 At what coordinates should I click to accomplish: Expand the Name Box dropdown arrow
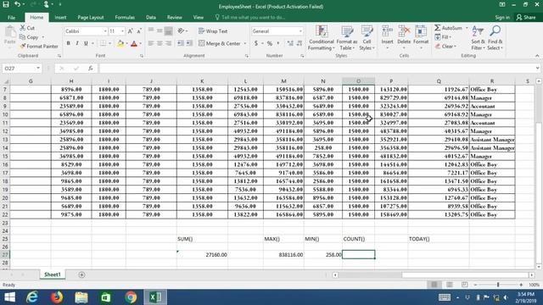(x=37, y=69)
